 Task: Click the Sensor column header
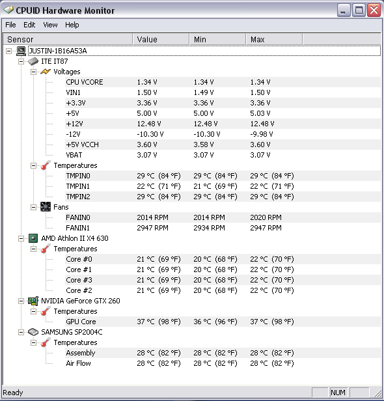pyautogui.click(x=68, y=39)
